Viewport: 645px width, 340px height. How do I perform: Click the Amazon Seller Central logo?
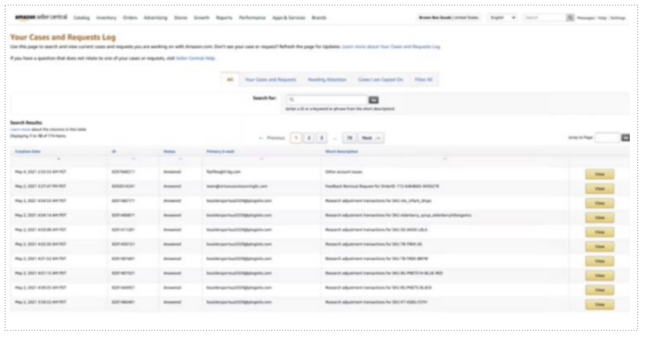point(42,17)
